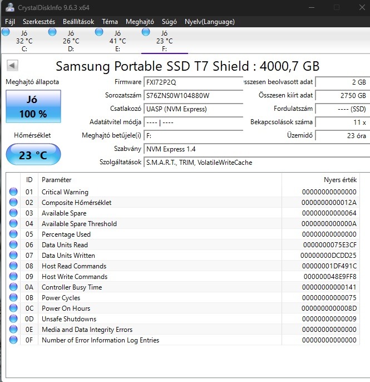370x382 pixels.
Task: Click the 23 °C temperature button
Action: [33, 154]
